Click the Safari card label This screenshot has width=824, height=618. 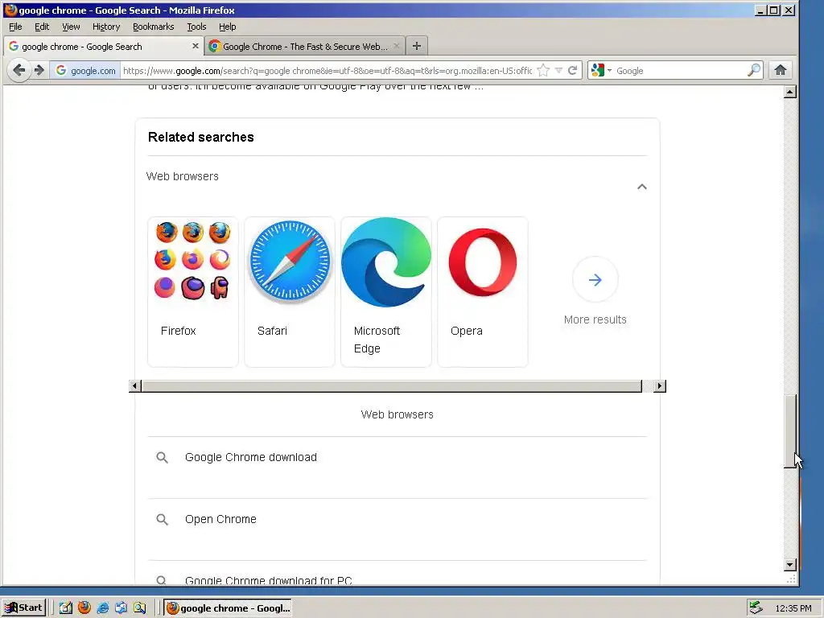272,331
